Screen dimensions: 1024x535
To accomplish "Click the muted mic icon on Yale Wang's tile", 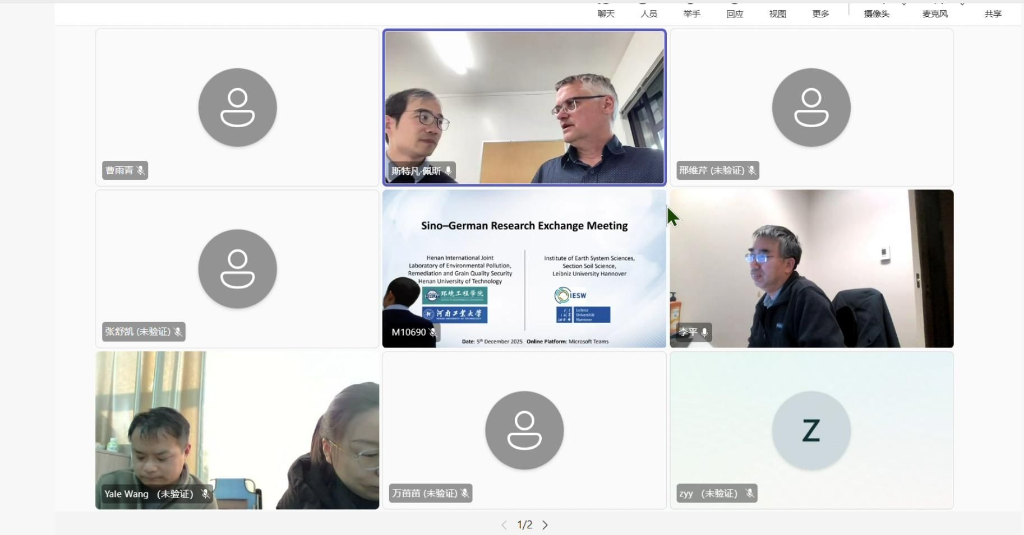I will click(x=205, y=494).
